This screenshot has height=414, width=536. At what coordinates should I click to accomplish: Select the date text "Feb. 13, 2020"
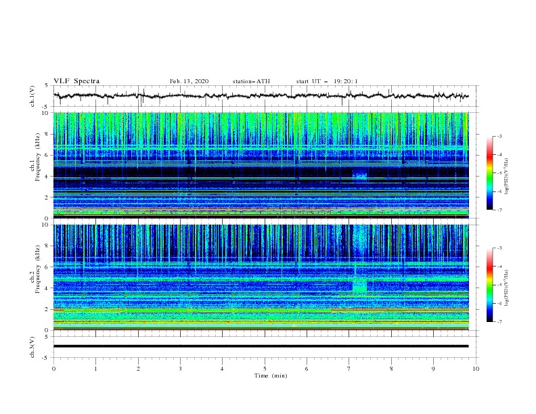(x=189, y=81)
